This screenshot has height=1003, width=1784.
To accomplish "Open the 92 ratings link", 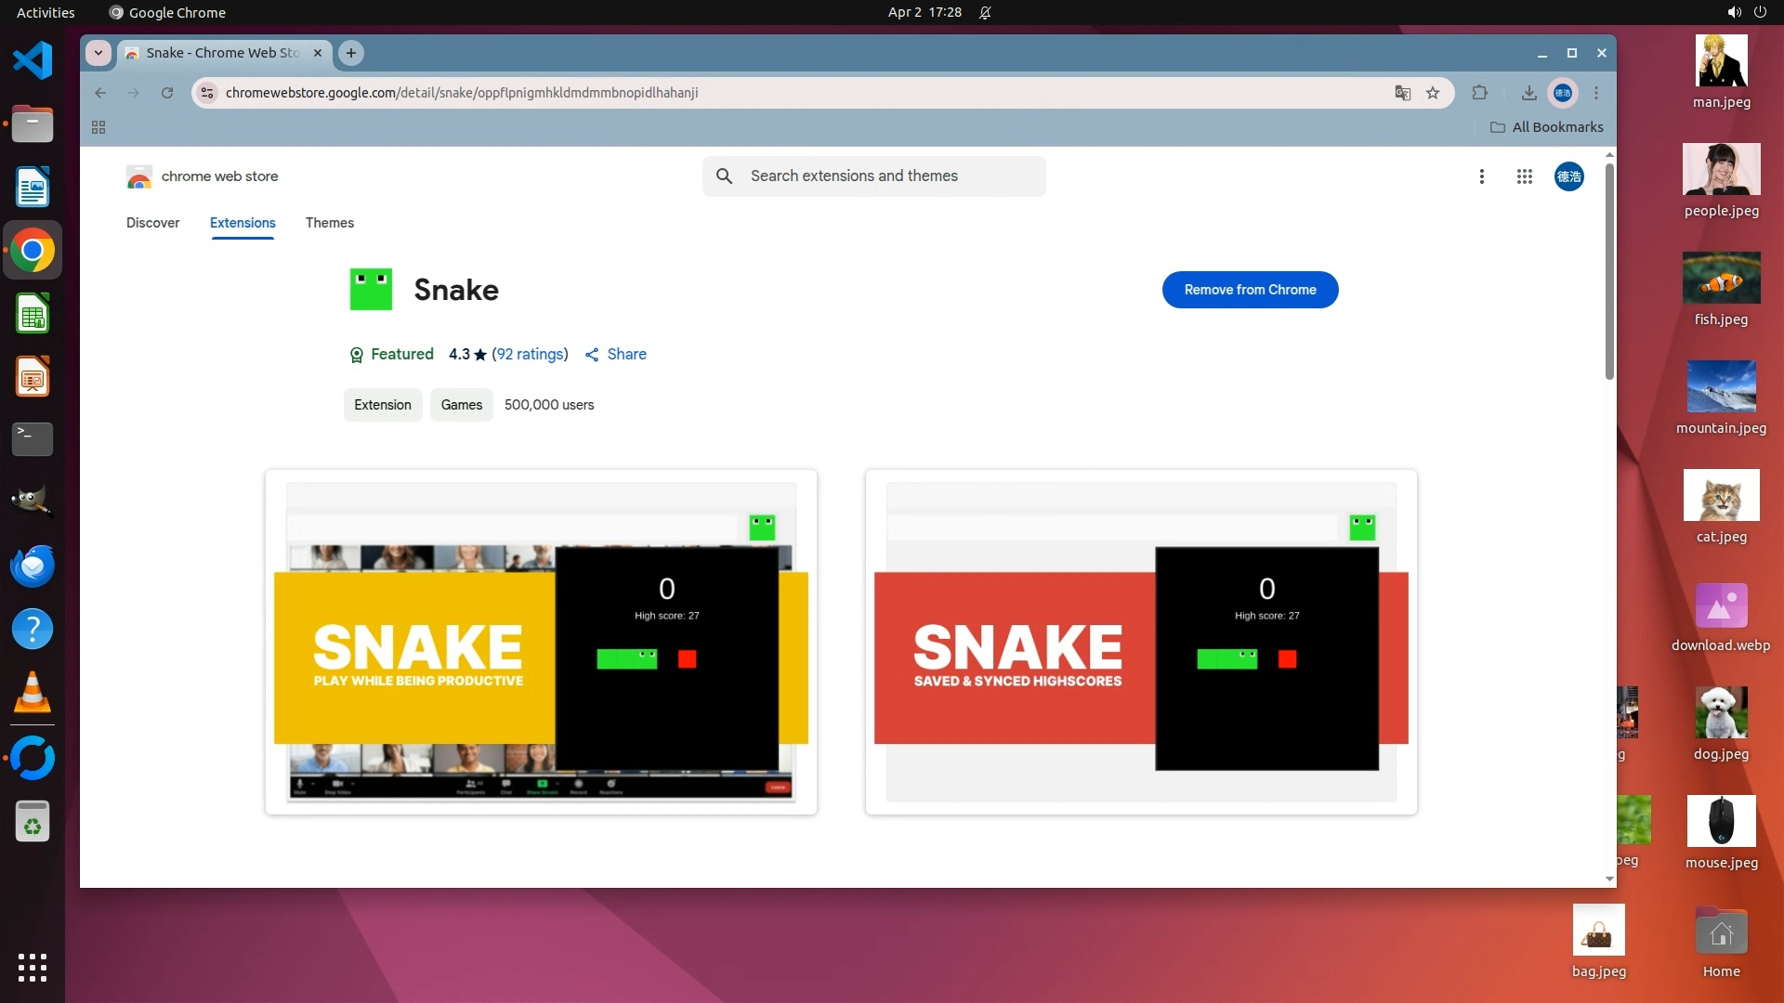I will [x=530, y=354].
